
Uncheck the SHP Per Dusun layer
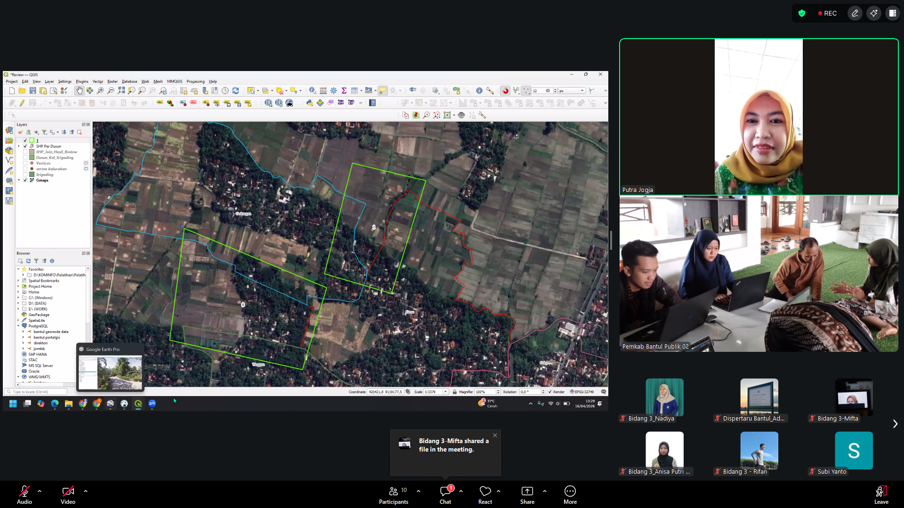25,146
